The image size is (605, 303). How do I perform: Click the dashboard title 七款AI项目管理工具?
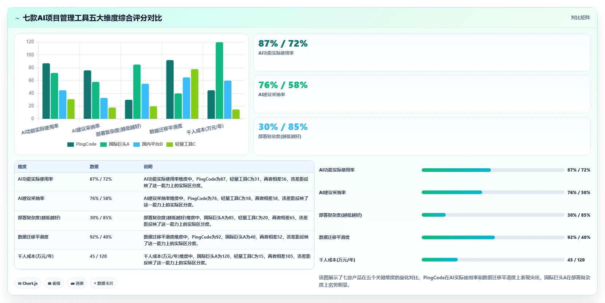click(x=92, y=18)
